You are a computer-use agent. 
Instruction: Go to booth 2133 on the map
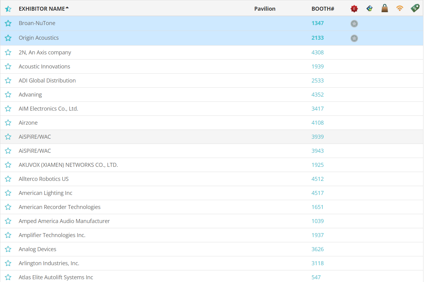(317, 38)
